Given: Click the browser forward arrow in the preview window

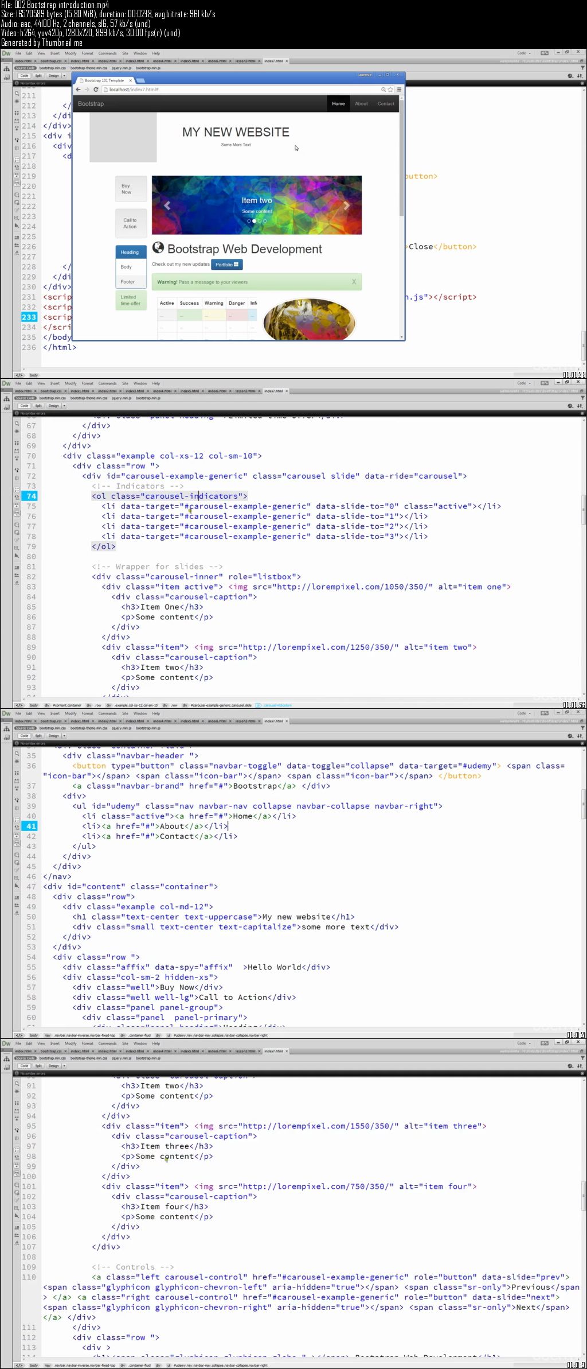Looking at the screenshot, I should [87, 90].
